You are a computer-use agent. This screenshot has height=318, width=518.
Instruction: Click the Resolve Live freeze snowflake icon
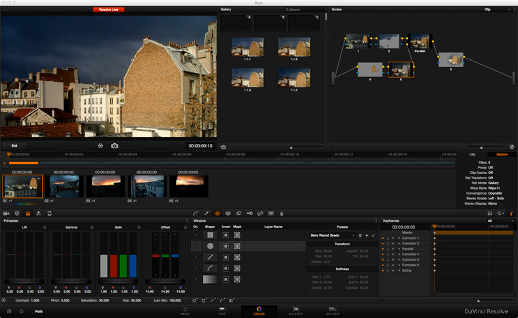point(100,145)
